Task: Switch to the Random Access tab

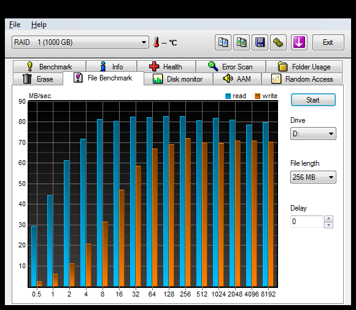Action: 302,79
